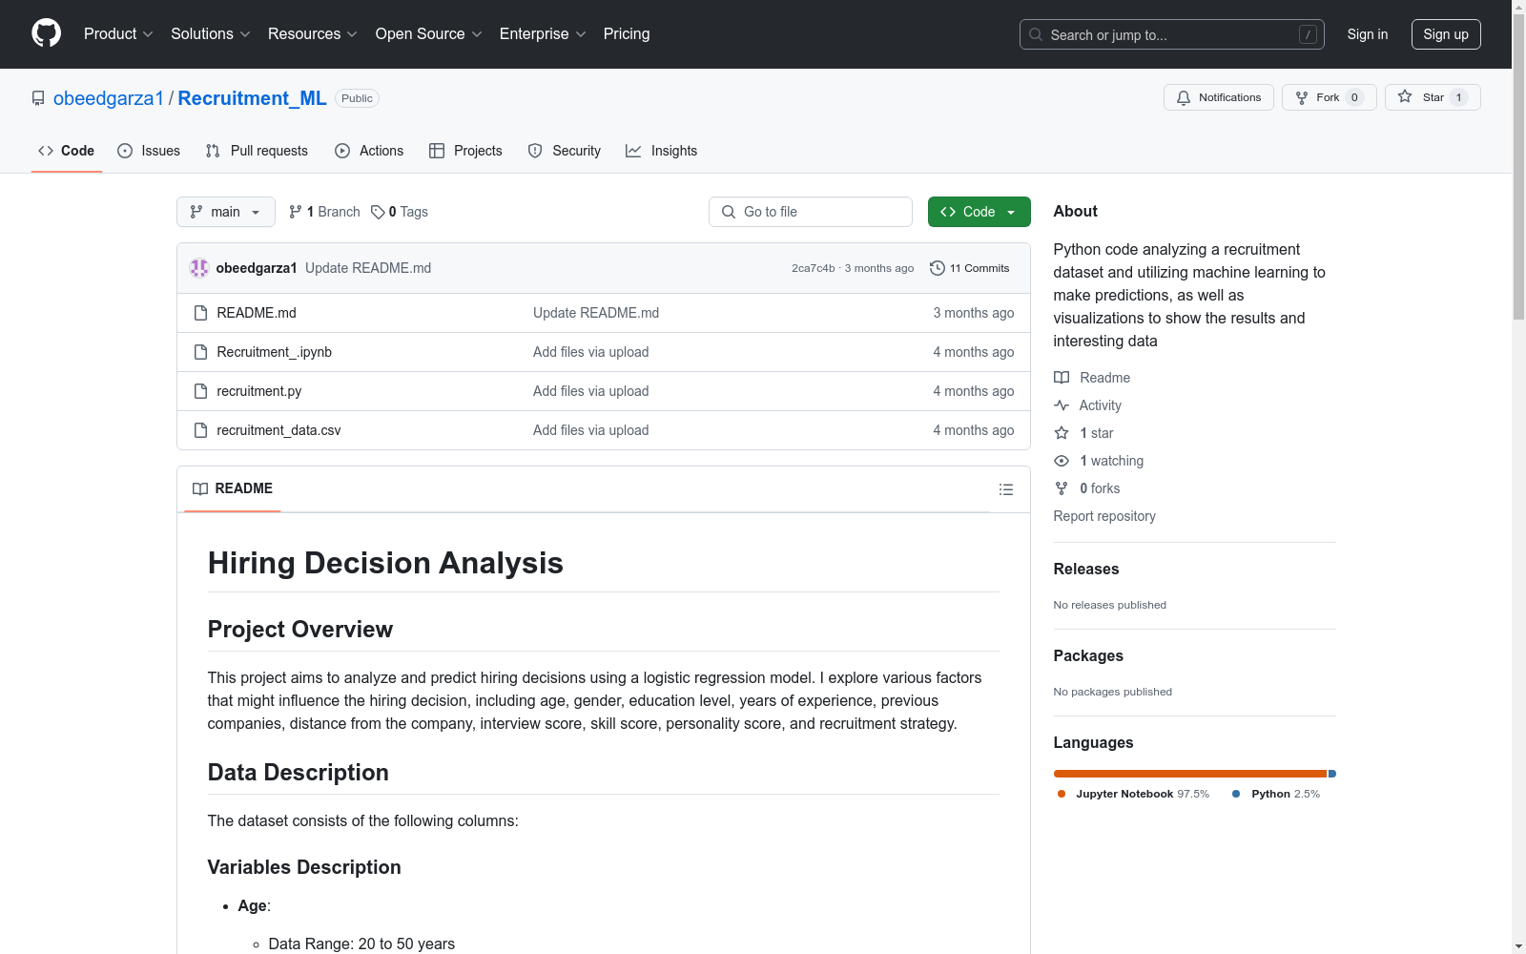Open the Releases heading link
This screenshot has width=1526, height=954.
(1086, 569)
